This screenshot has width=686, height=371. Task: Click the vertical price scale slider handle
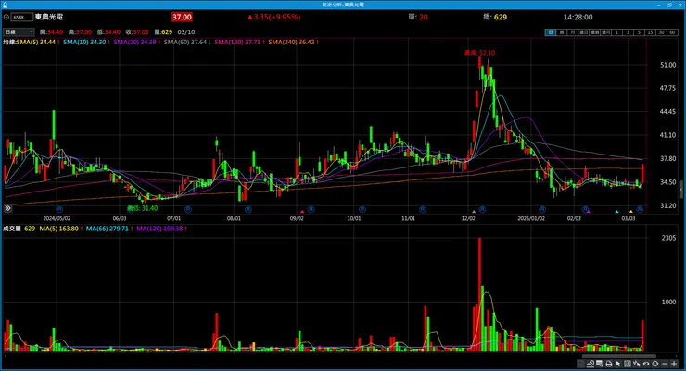tap(681, 189)
